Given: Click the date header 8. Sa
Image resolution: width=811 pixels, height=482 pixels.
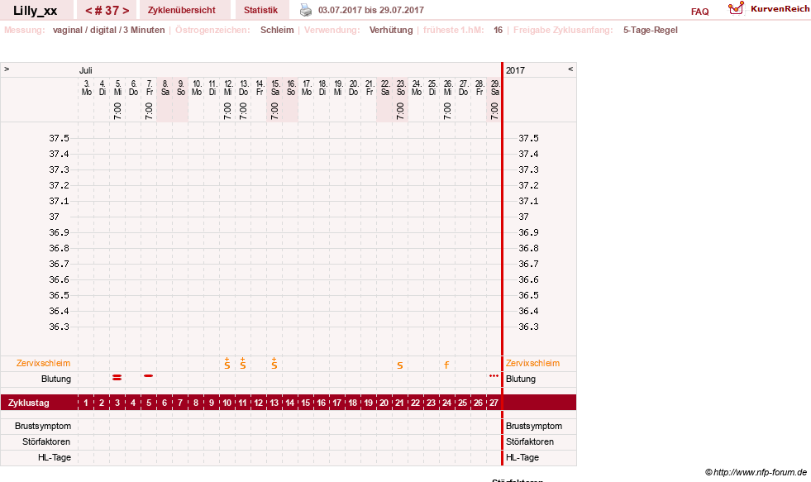Looking at the screenshot, I should 165,88.
